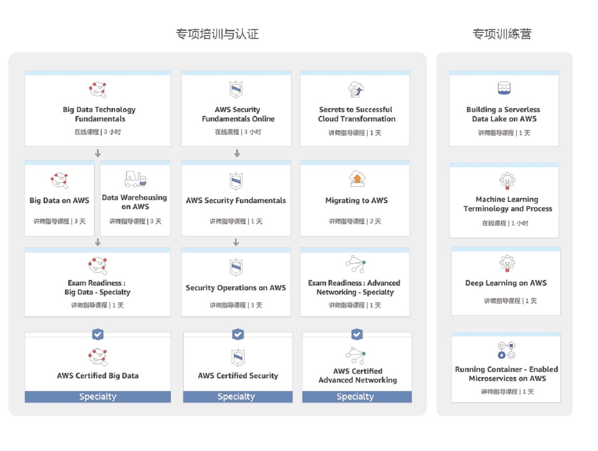Click Specialty bar under AWS Certified Big Data
Viewport: 598px width, 451px height.
click(x=98, y=397)
